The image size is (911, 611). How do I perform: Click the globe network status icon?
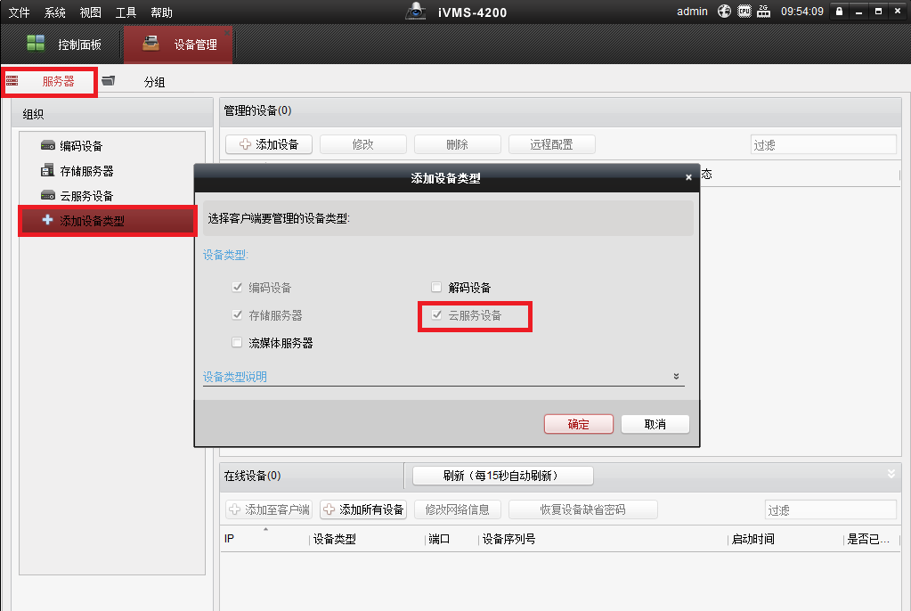coord(724,12)
